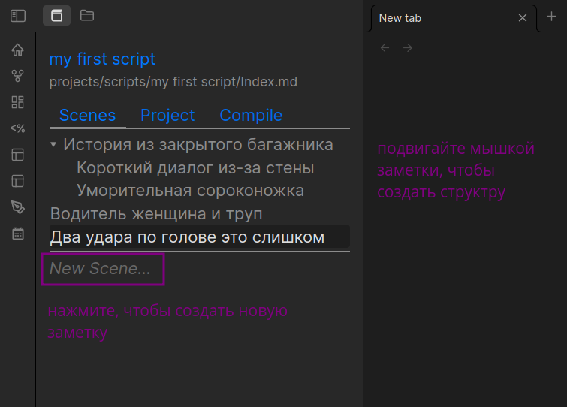Click the home icon in ribbon
Image resolution: width=567 pixels, height=407 pixels.
pos(18,50)
